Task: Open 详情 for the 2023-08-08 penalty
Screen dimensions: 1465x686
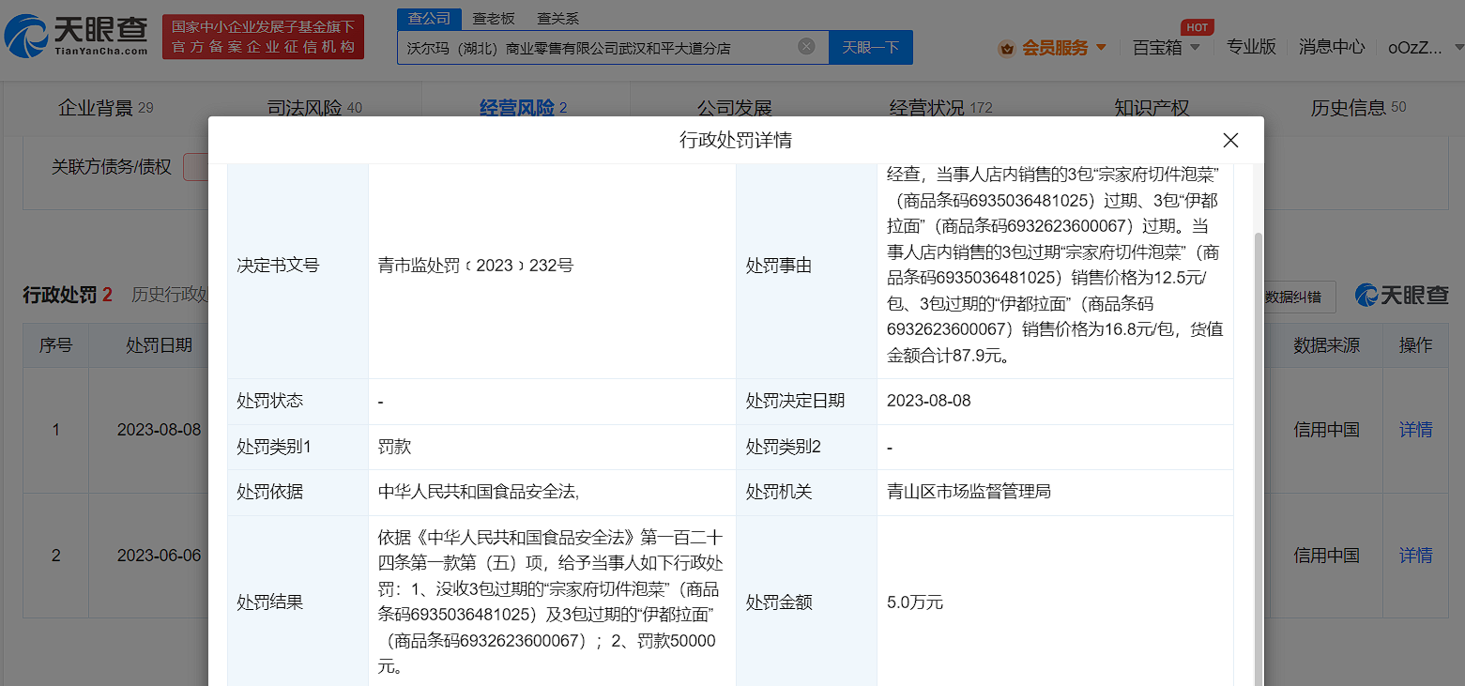Action: point(1415,430)
